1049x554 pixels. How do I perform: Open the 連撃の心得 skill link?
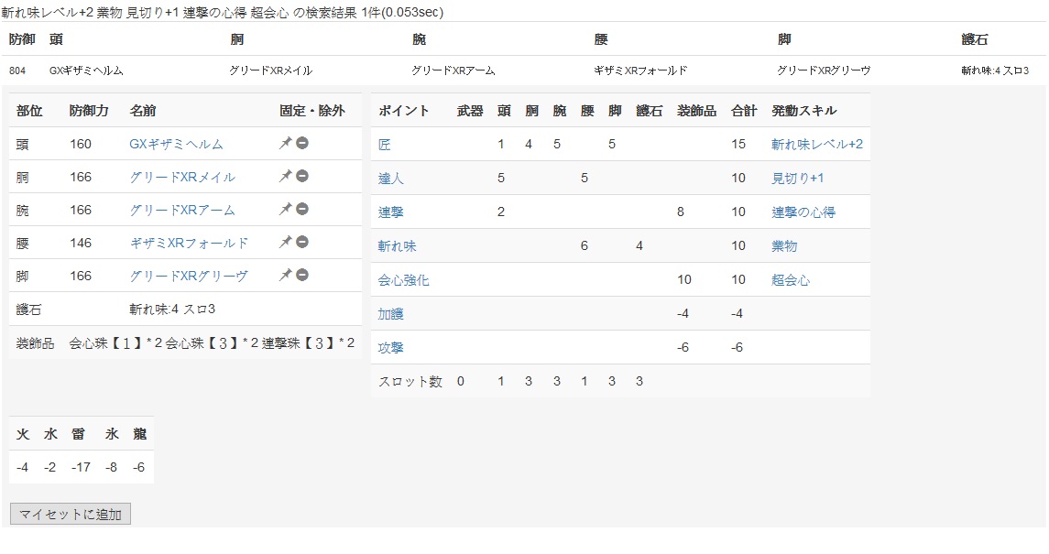[x=803, y=212]
